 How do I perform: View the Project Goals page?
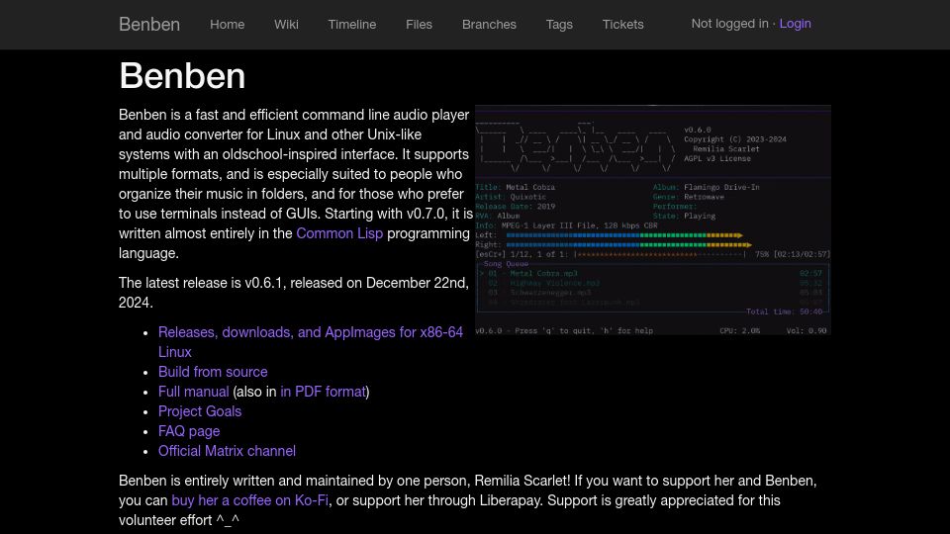click(x=199, y=411)
